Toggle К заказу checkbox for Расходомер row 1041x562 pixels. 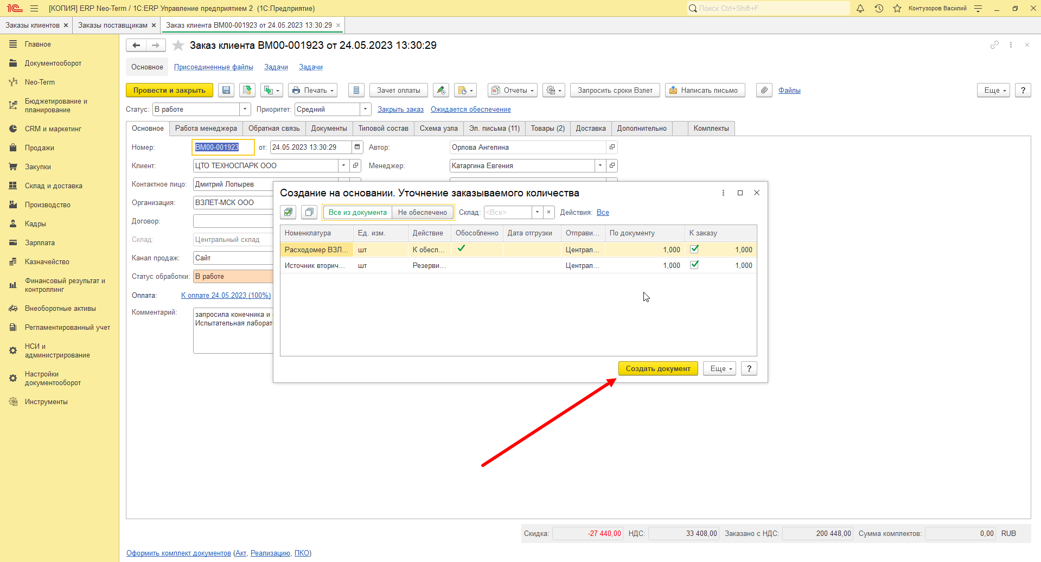[x=694, y=249]
